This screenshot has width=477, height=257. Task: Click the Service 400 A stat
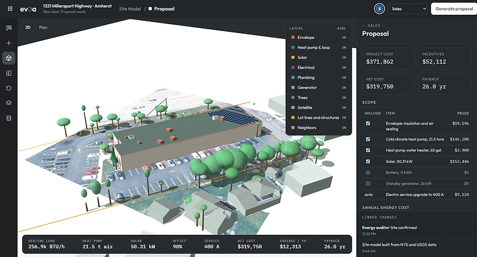tap(212, 244)
